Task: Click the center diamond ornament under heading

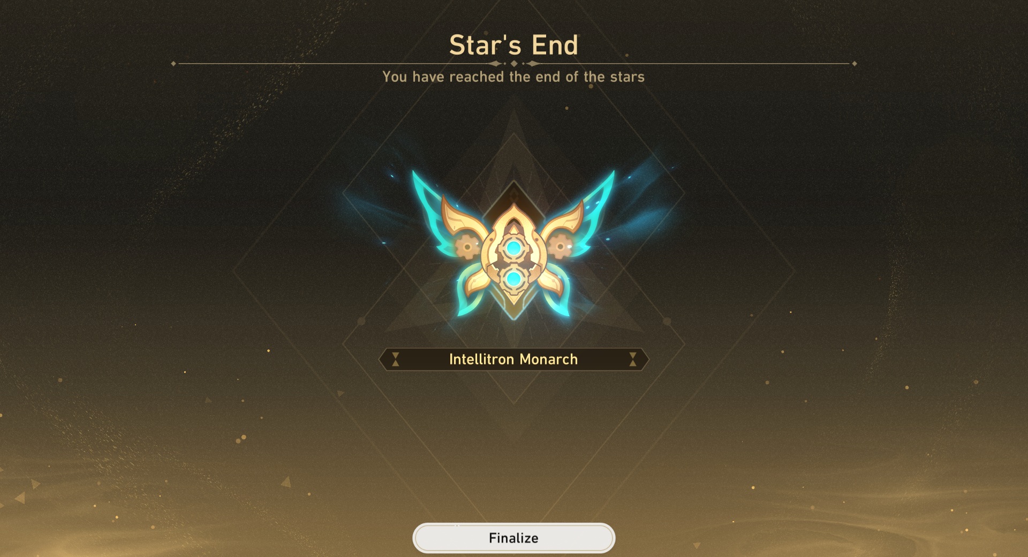Action: (x=513, y=64)
